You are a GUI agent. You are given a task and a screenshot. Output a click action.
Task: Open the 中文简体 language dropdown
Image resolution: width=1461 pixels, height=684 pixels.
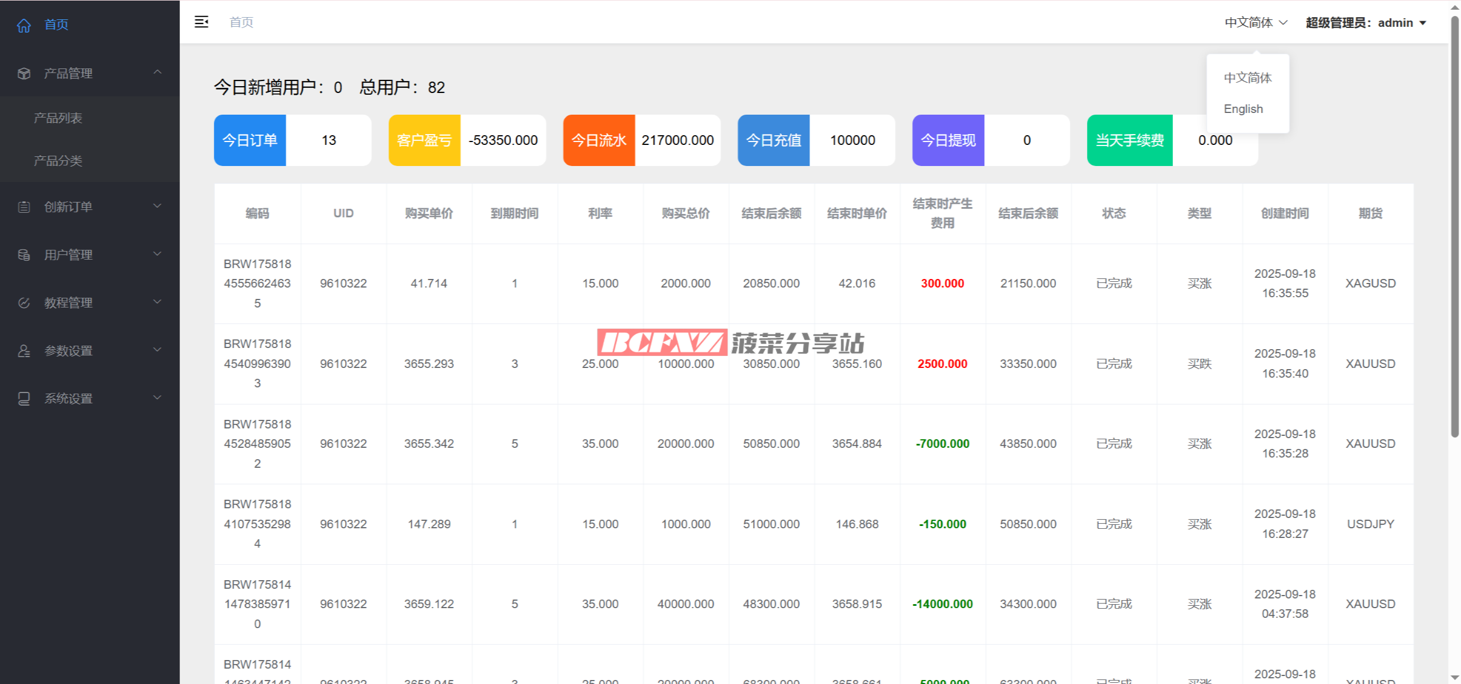point(1256,23)
